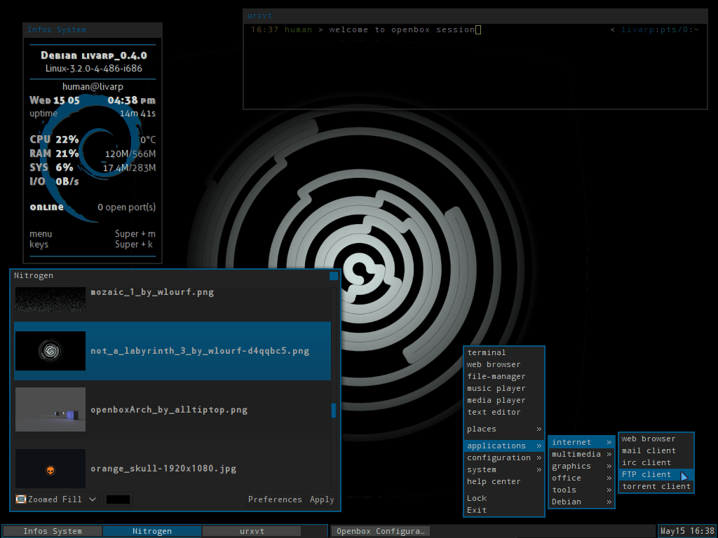
Task: Open Nitrogen Preferences
Action: (275, 499)
